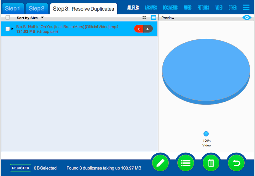This screenshot has height=176, width=255.
Task: Filter by OTHER
Action: 232,8
